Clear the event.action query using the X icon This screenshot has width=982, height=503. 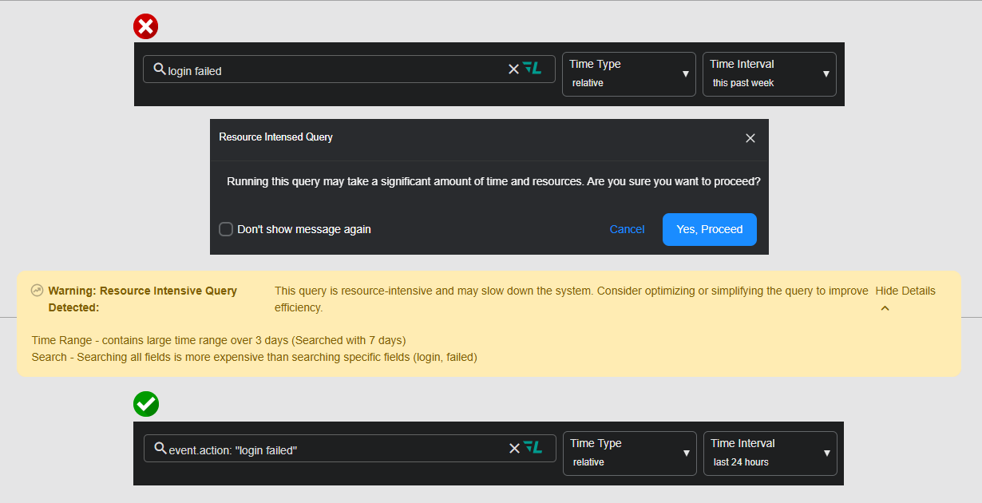(514, 448)
